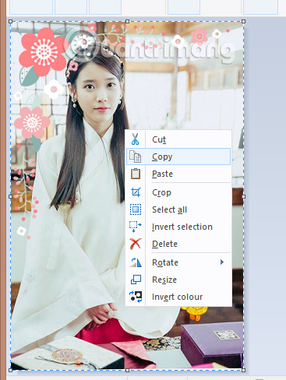
Task: Click the top-right selection corner handle
Action: pos(243,21)
